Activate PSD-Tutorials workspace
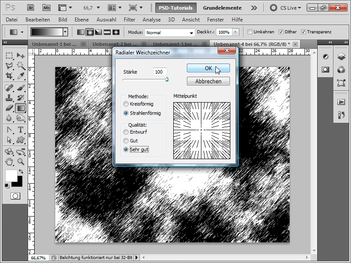This screenshot has width=351, height=263. tap(176, 8)
